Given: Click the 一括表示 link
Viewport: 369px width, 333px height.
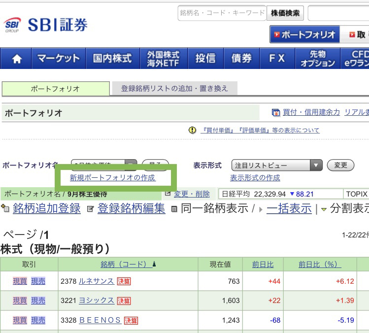Looking at the screenshot, I should pyautogui.click(x=289, y=208).
